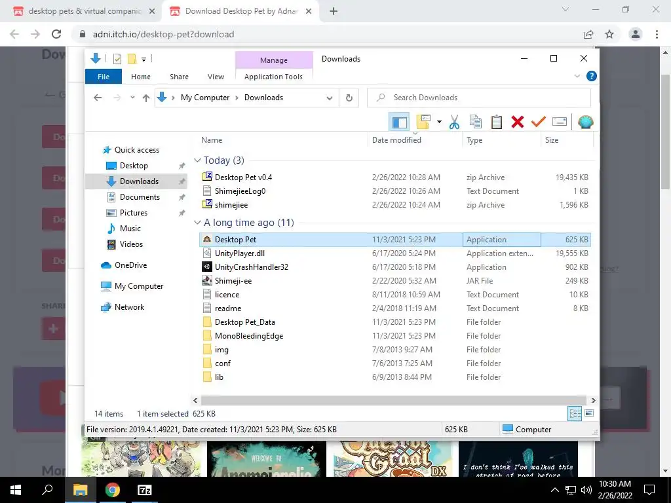671x503 pixels.
Task: Click the Cut scissors icon in toolbar
Action: (455, 122)
